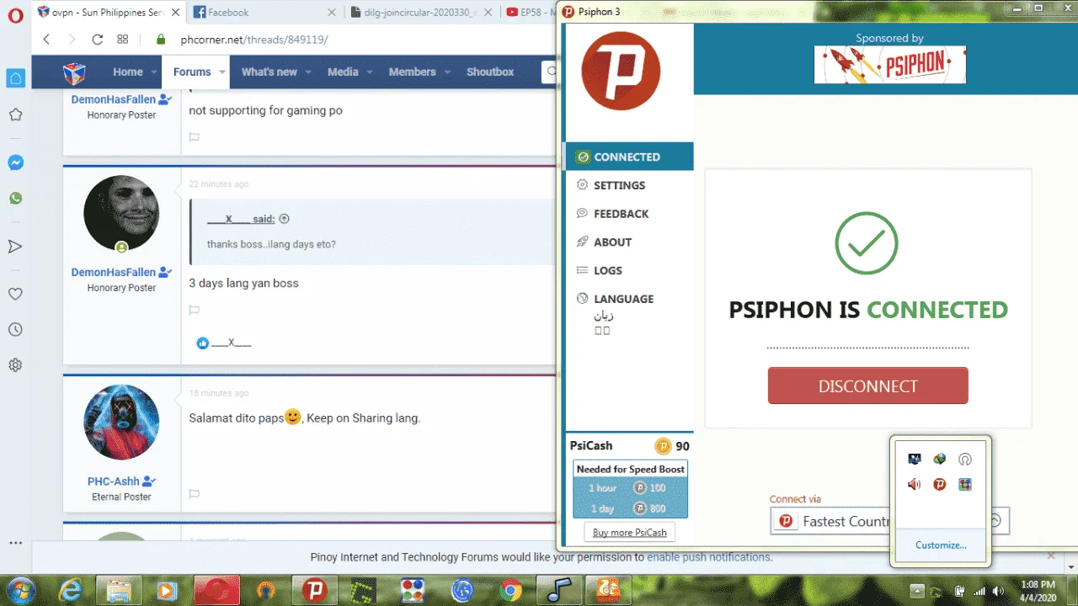Viewport: 1078px width, 606px height.
Task: Open Google Chrome from taskbar
Action: click(510, 591)
